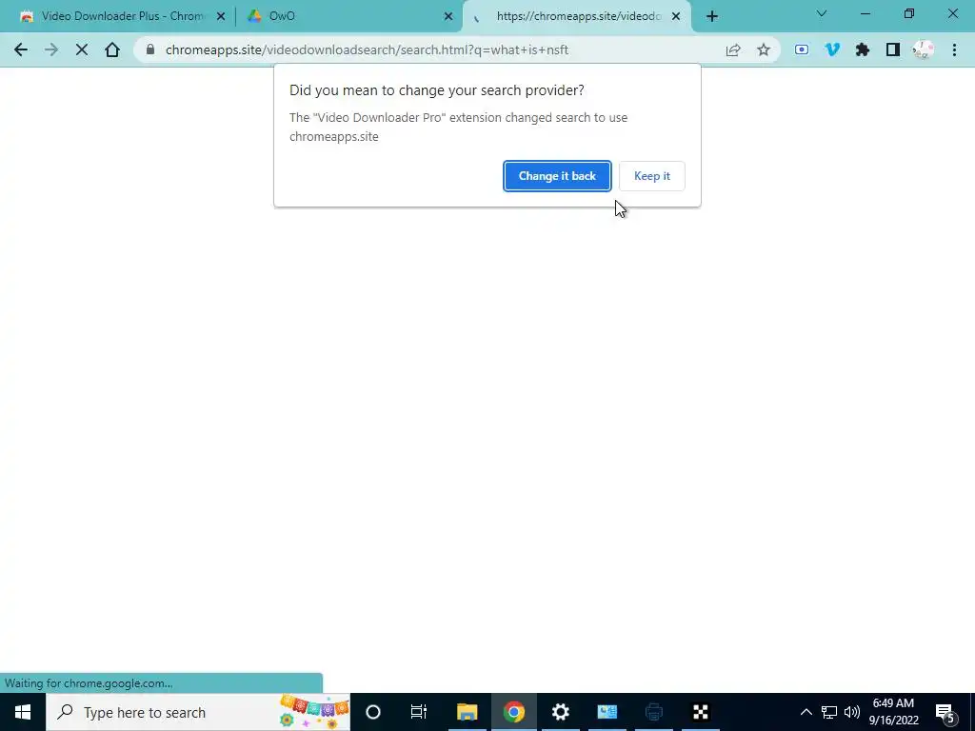Open Cortana from the taskbar
975x731 pixels.
[373, 712]
